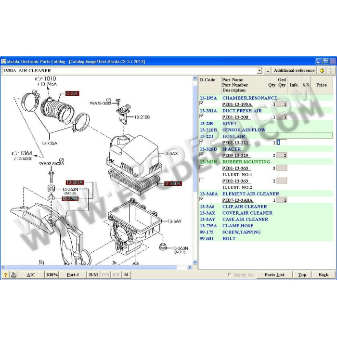Select the CHAMBER,RESONANCE row

(x=266, y=98)
